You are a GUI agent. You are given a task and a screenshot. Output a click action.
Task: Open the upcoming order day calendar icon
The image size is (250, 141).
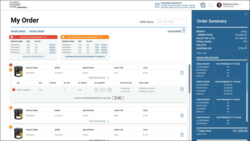(x=157, y=5)
